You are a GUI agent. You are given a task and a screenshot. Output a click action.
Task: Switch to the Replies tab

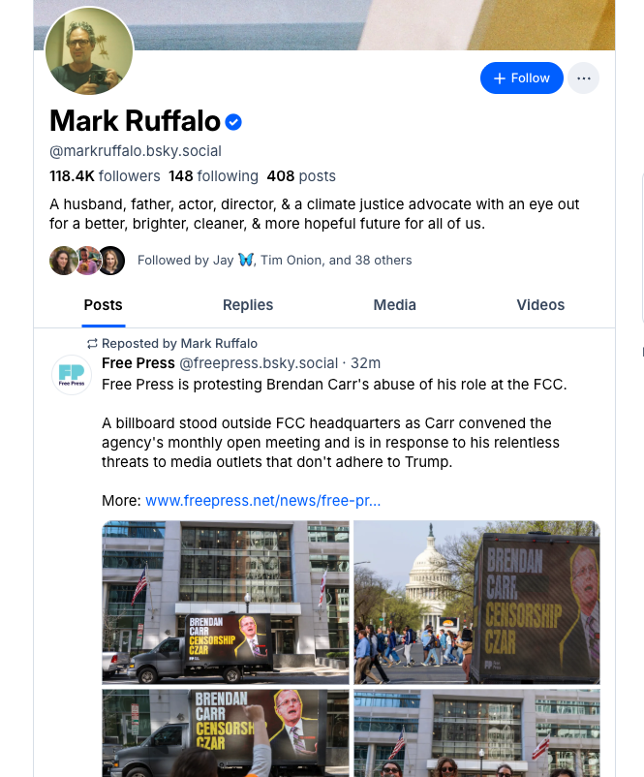coord(248,304)
